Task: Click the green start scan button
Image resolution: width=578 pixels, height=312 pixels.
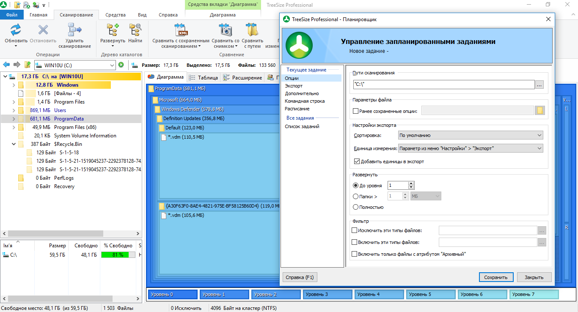Action: 121,65
